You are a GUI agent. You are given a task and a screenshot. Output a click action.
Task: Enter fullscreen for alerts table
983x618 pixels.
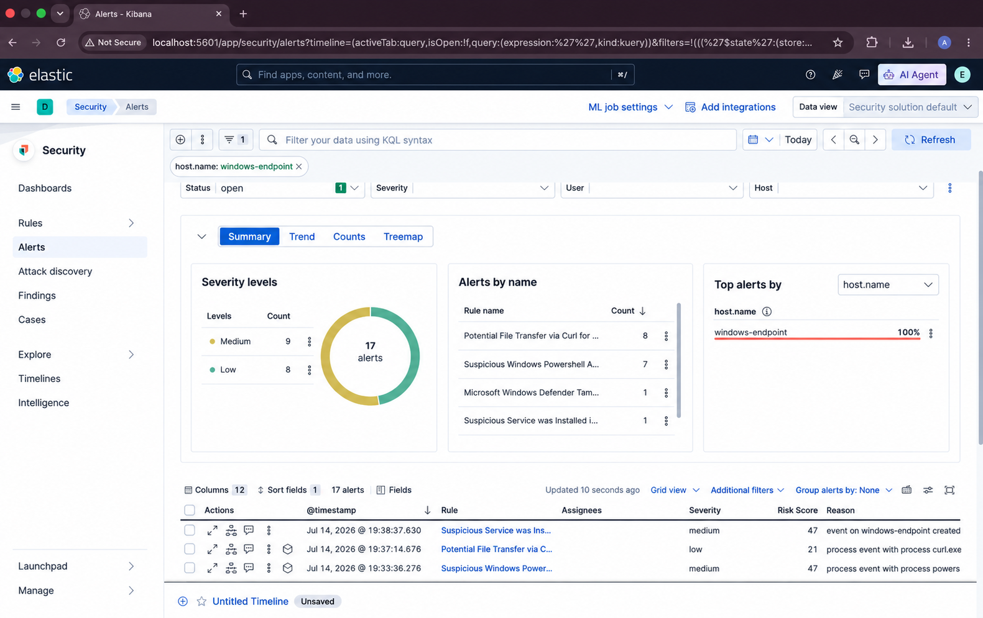tap(949, 490)
